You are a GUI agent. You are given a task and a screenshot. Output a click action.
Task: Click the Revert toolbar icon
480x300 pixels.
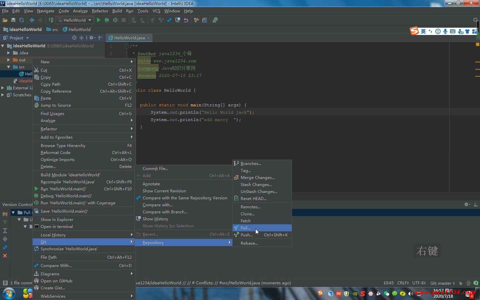point(186,20)
